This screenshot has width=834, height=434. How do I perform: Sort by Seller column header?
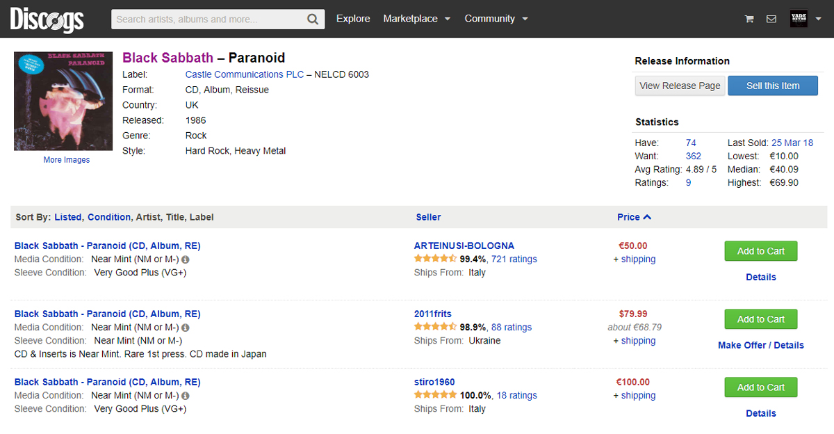[428, 217]
